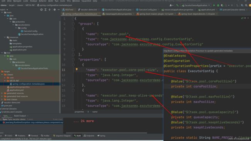Open the Terminal tool window
Image resolution: width=251 pixels, height=141 pixels.
coord(33,136)
